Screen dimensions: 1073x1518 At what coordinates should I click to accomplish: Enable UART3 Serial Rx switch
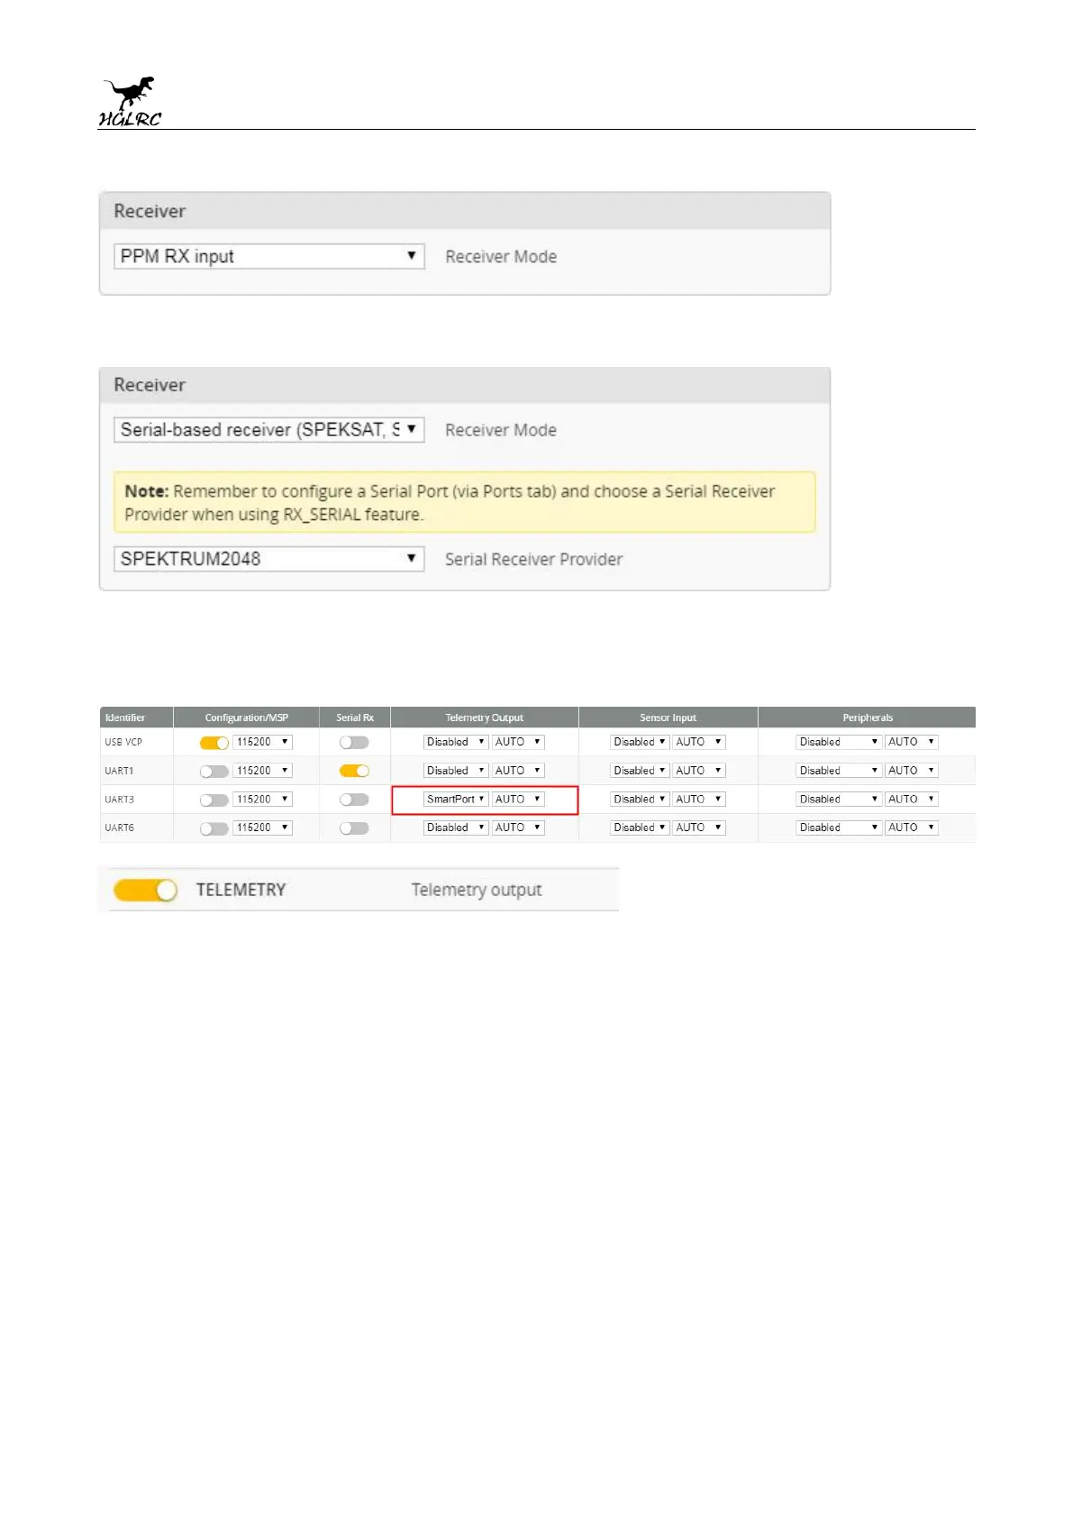click(x=354, y=800)
